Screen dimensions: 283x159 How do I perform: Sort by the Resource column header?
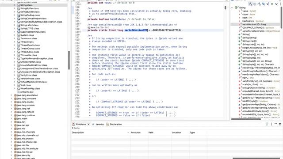[x=139, y=132]
